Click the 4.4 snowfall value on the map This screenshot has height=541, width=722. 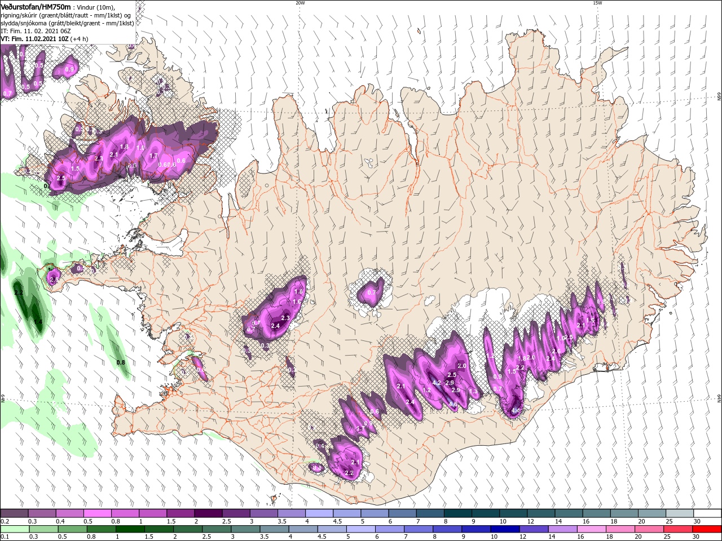pos(515,411)
